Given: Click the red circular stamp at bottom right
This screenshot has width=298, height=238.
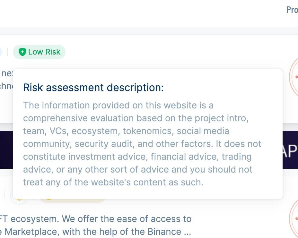Looking at the screenshot, I should (293, 218).
